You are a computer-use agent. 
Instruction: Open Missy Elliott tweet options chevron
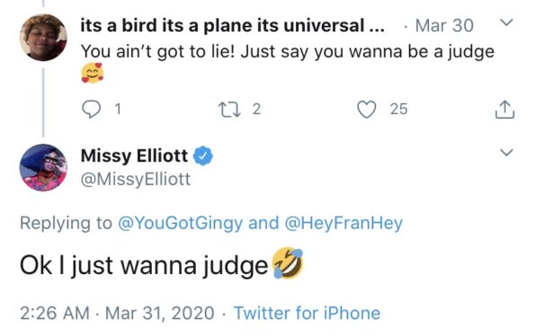coord(506,152)
